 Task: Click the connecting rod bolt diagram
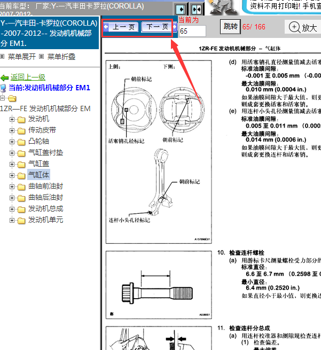159,285
